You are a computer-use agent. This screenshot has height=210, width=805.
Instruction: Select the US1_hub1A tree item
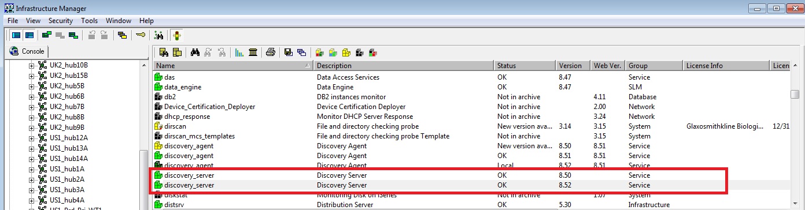tap(67, 169)
